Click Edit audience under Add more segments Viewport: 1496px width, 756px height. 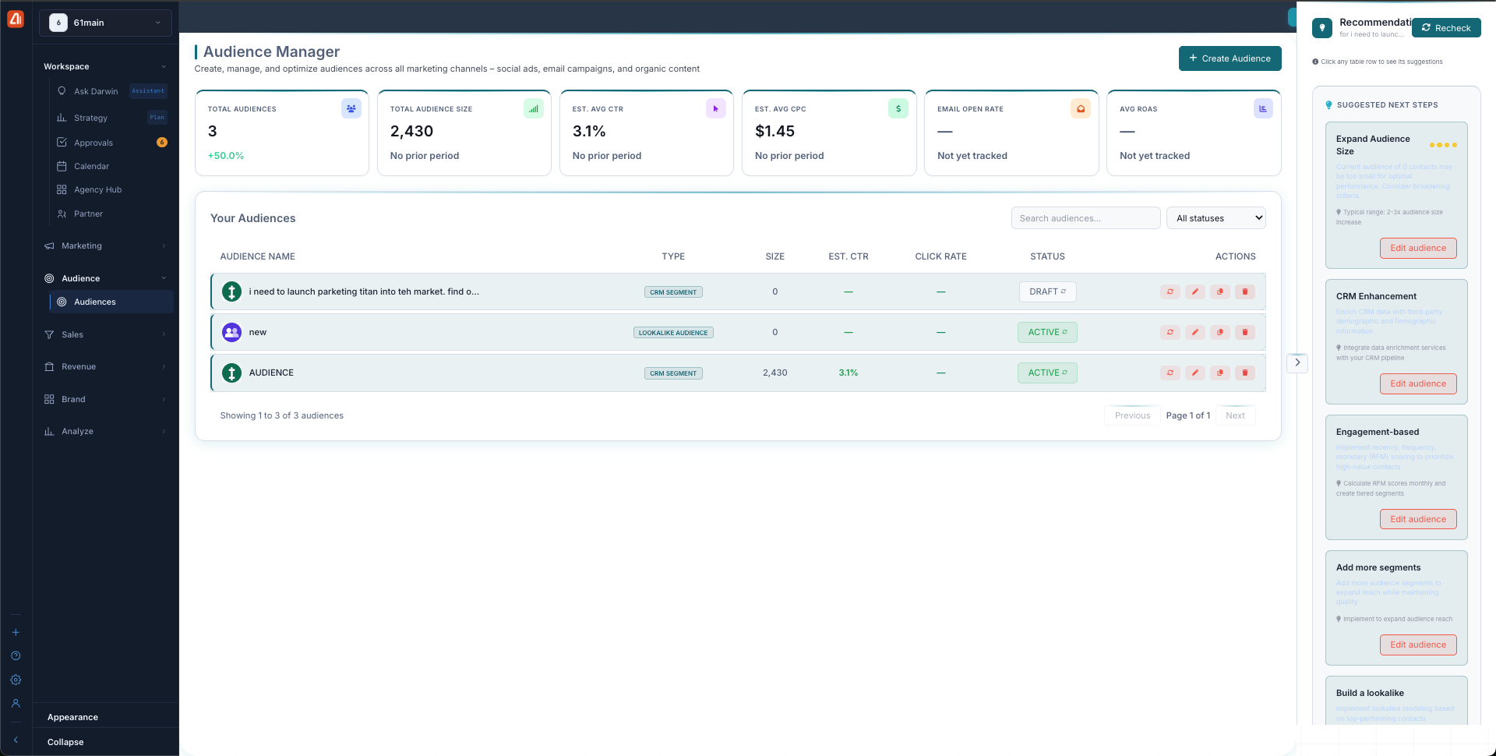tap(1417, 645)
